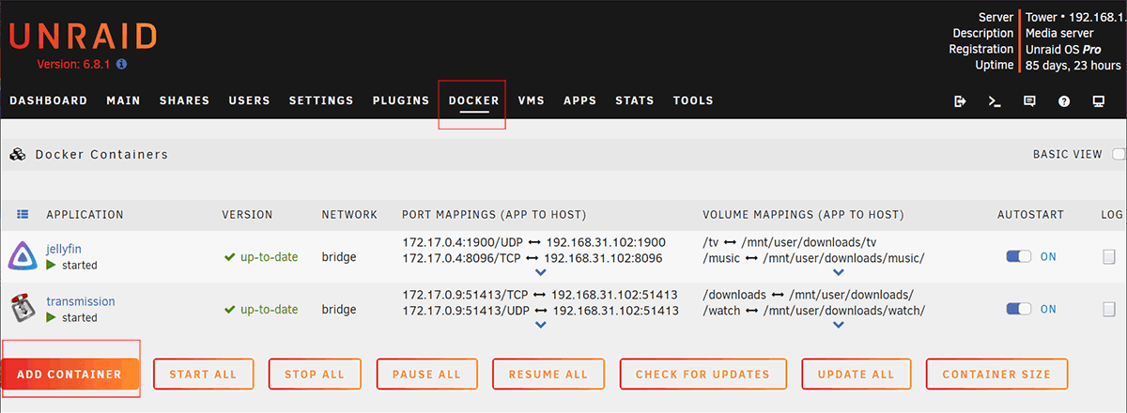This screenshot has height=413, width=1127.
Task: Click Check for Updates button
Action: [702, 375]
